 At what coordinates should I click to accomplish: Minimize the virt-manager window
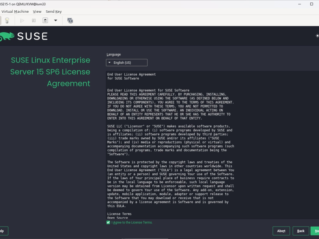299,4
